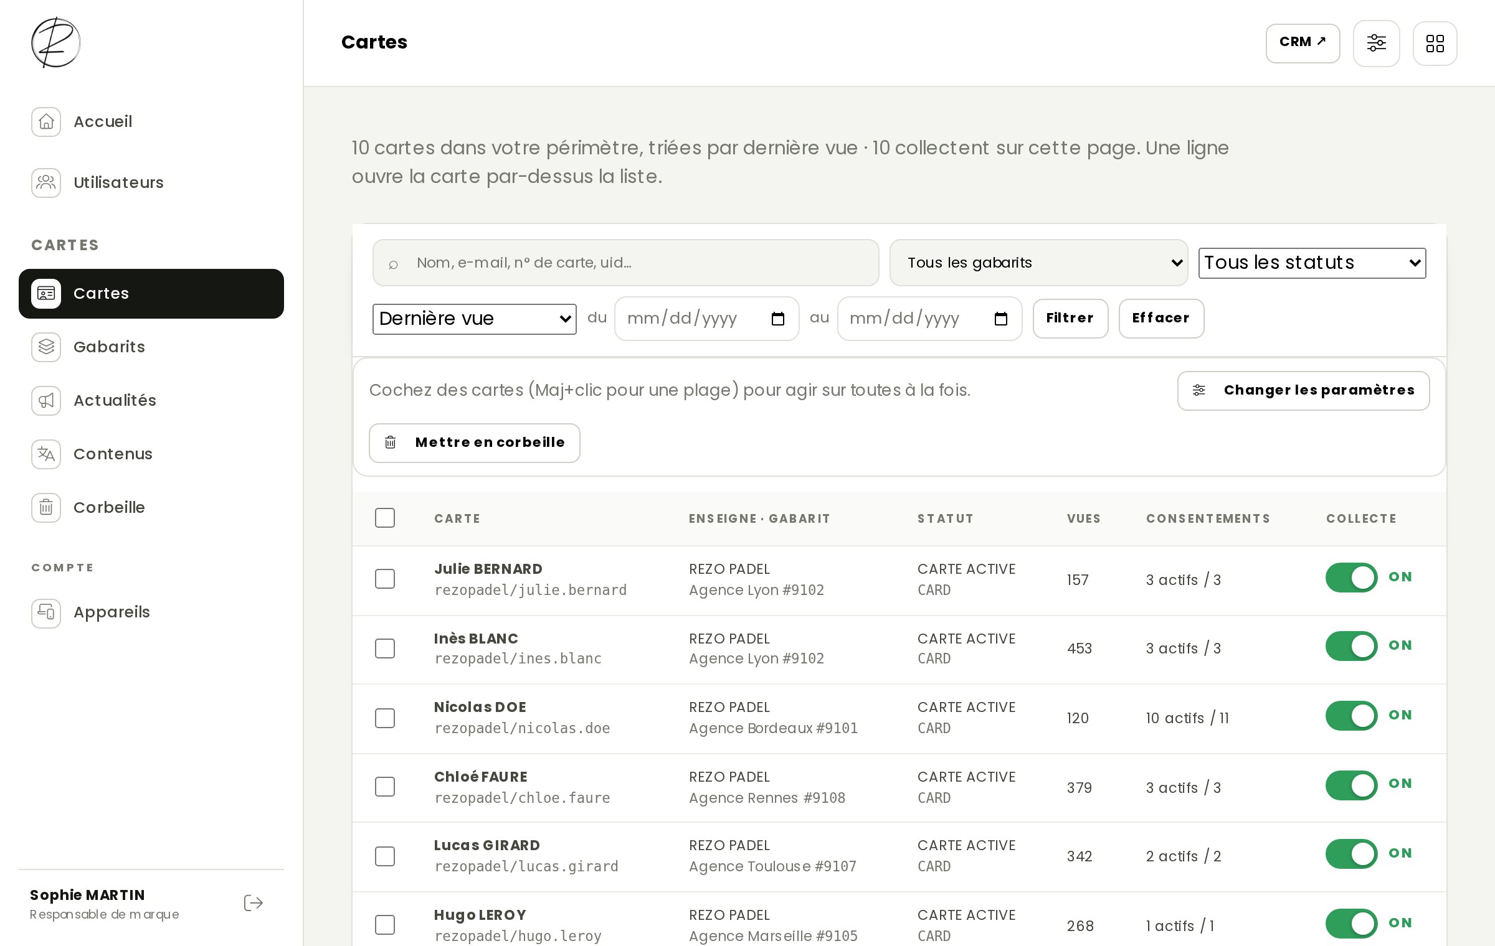
Task: Turn off collecte toggle for Nicolas DOE
Action: (x=1351, y=716)
